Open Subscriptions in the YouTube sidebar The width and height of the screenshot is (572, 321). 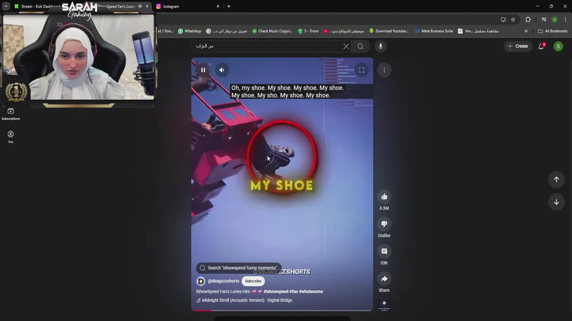point(11,114)
